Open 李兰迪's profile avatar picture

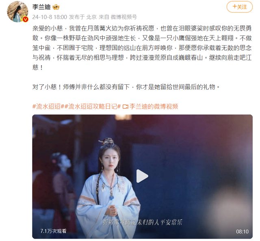point(17,12)
